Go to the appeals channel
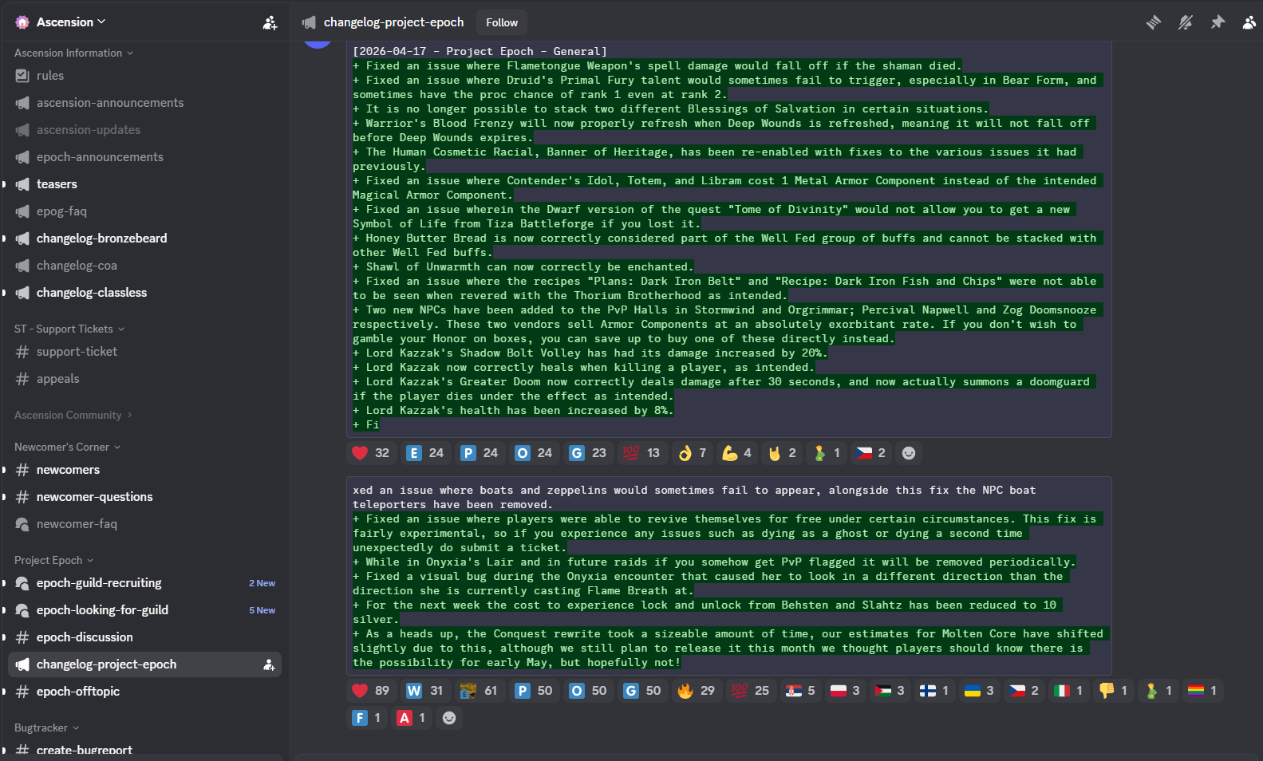The width and height of the screenshot is (1263, 761). point(144,379)
